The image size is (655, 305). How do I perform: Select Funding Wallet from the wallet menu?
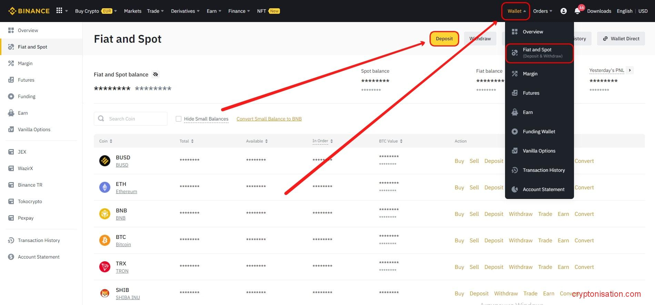pos(539,132)
